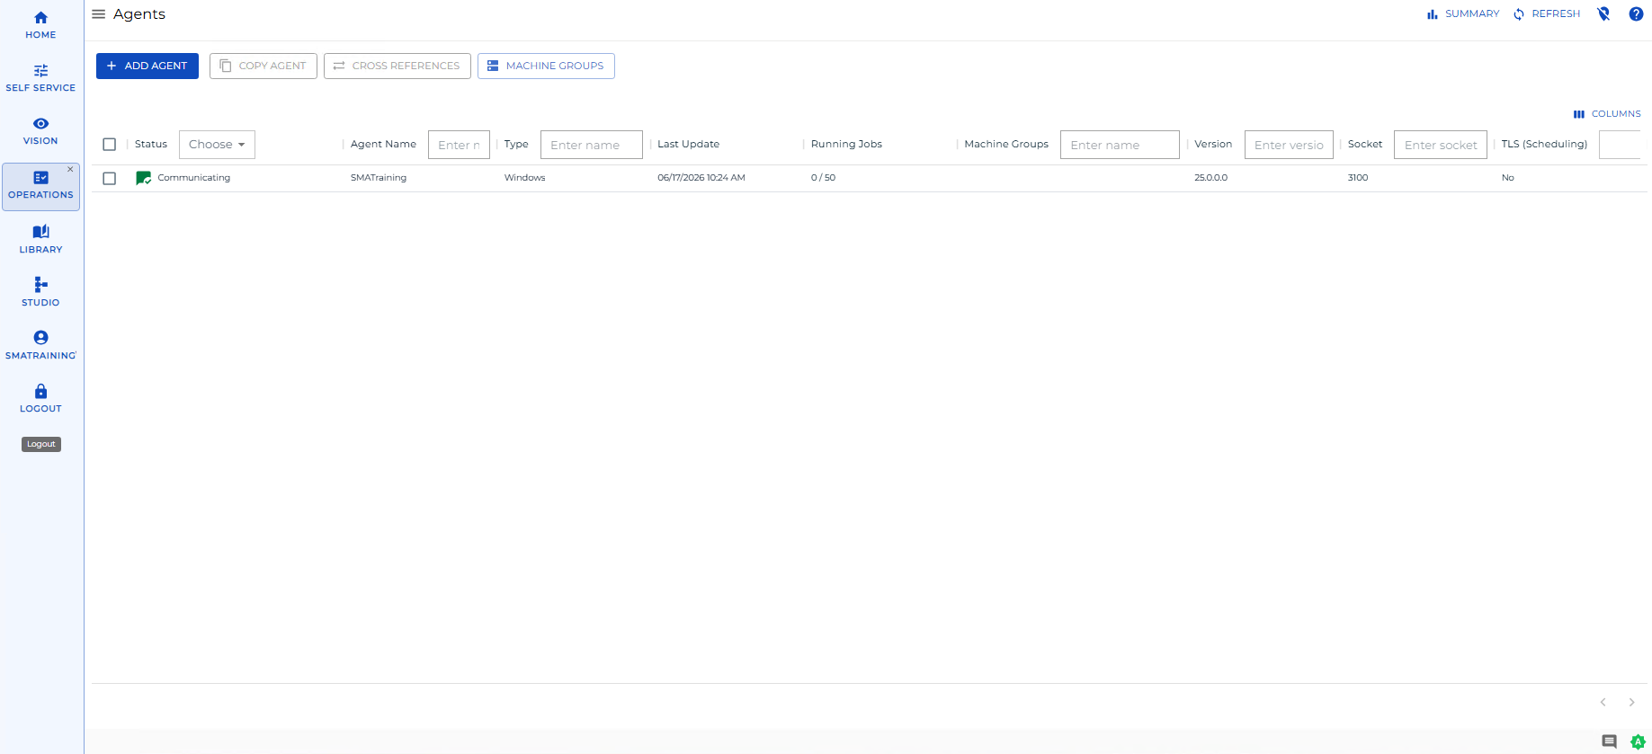Open Cross References
The width and height of the screenshot is (1652, 754).
[397, 66]
